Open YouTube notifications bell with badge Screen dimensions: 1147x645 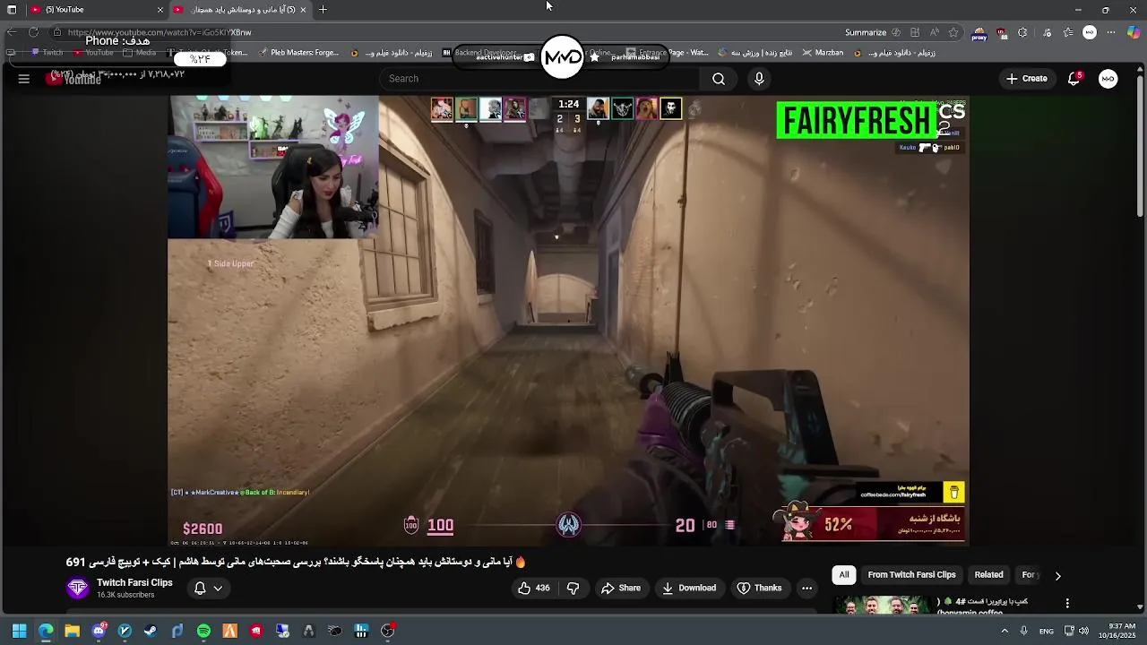click(x=1074, y=79)
